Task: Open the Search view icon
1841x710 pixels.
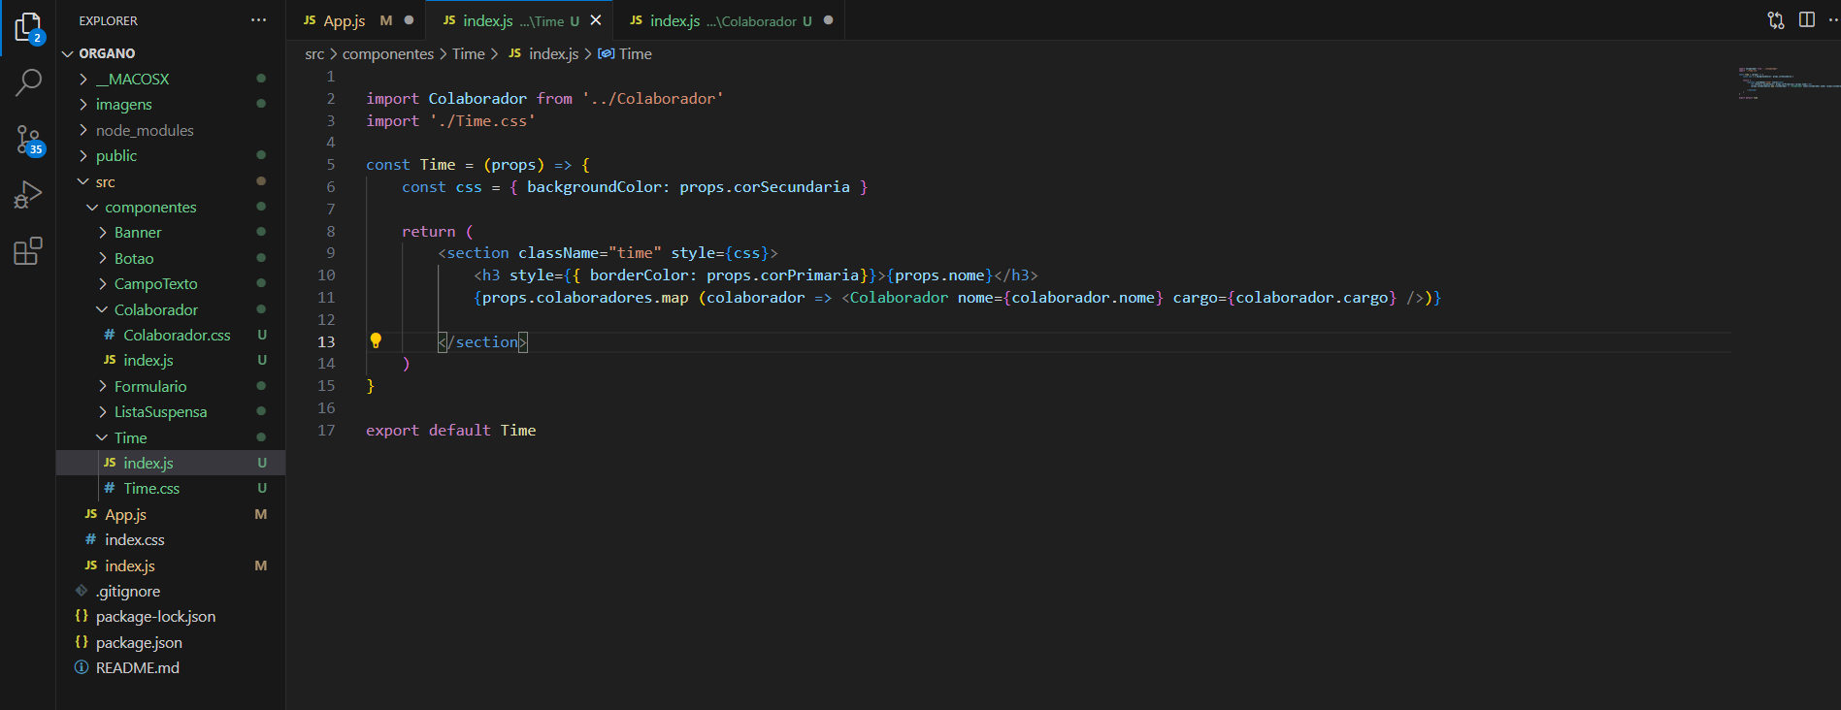Action: coord(28,83)
